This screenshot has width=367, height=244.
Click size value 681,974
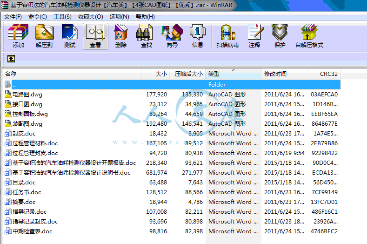click(x=157, y=172)
